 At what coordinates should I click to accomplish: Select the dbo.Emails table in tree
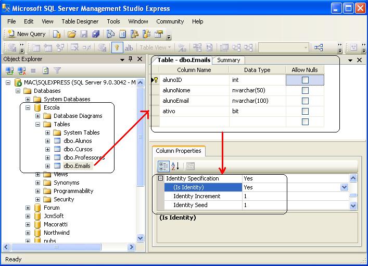point(77,166)
